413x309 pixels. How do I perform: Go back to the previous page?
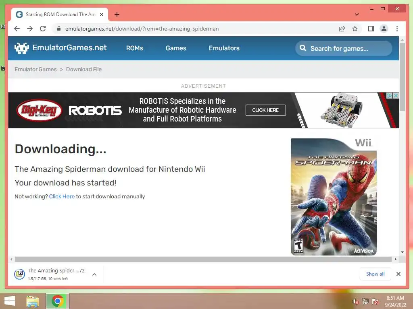tap(17, 29)
